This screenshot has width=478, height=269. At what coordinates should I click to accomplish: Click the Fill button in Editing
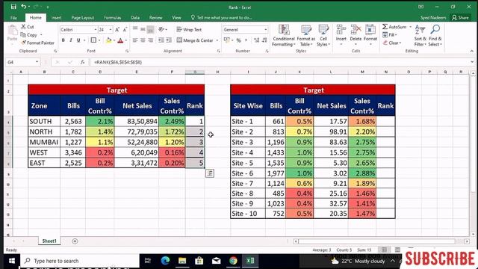(x=389, y=35)
